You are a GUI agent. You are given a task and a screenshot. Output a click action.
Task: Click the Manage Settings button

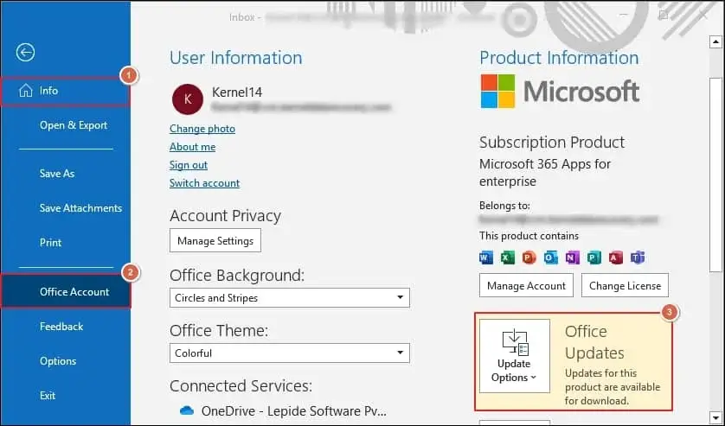[x=215, y=240]
